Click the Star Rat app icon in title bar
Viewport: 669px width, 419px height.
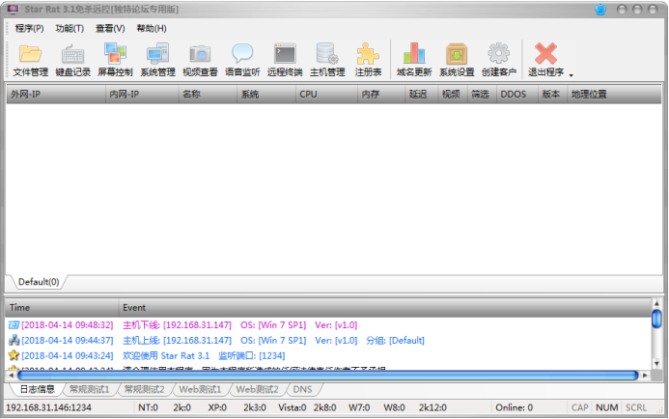(13, 9)
